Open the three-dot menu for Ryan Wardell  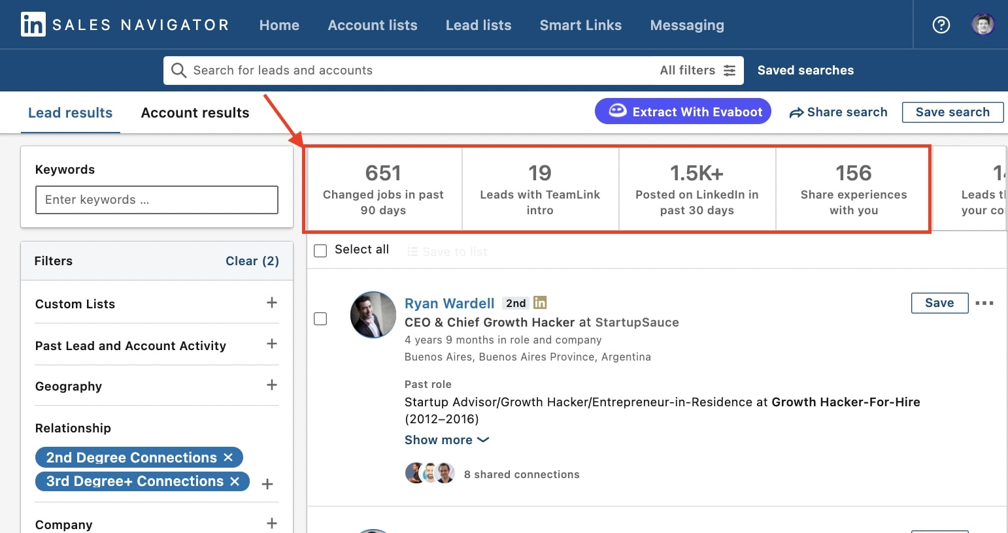[x=984, y=303]
